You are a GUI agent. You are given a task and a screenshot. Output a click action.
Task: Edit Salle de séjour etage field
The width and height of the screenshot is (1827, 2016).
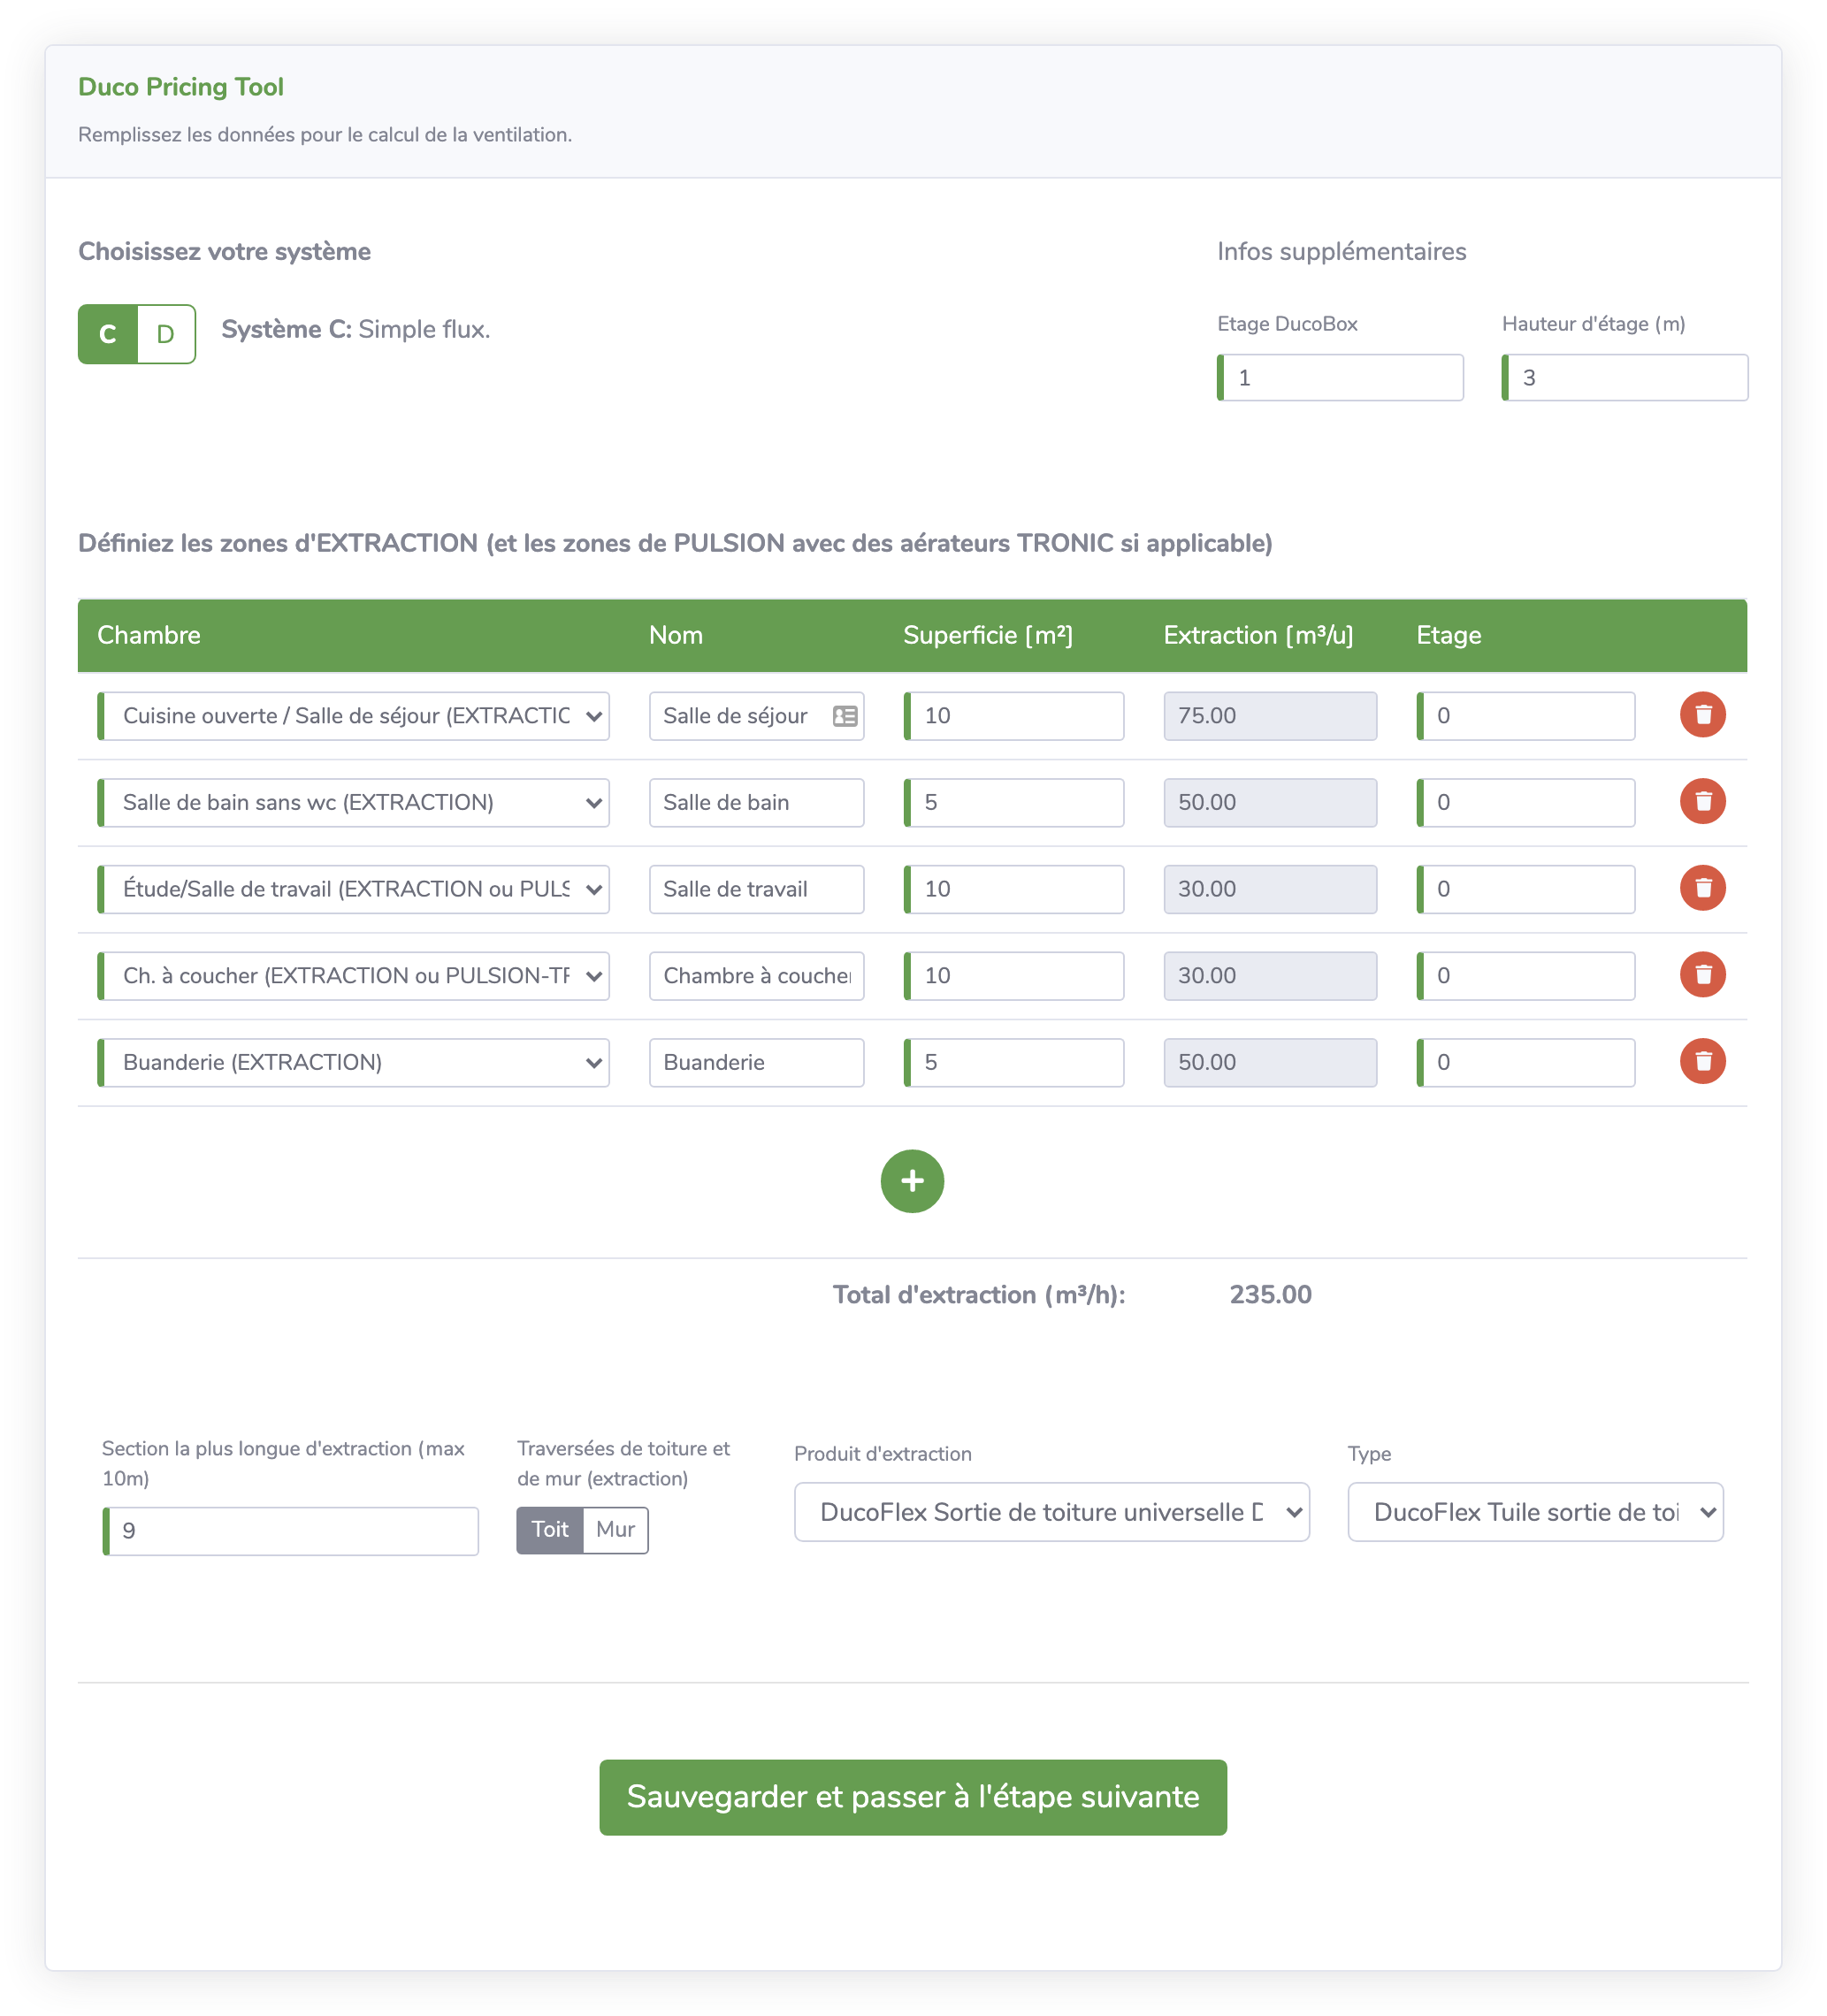pyautogui.click(x=1526, y=716)
